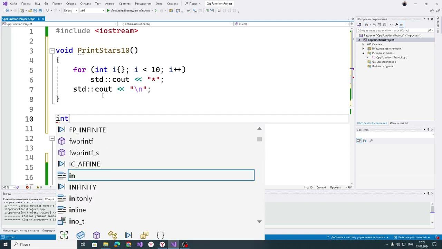Switch to the Изменения Git tab
This screenshot has height=249, width=442.
click(x=399, y=123)
